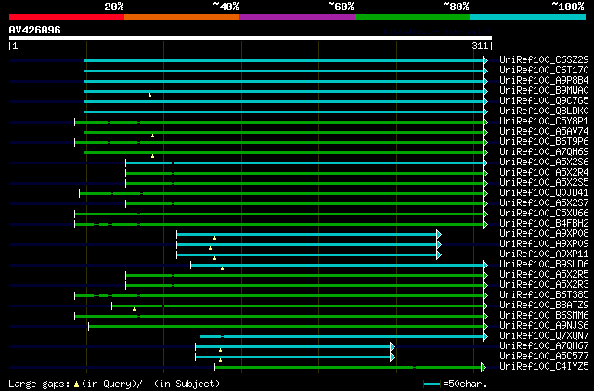
Task: Click the AV426096 query name
Action: [35, 30]
